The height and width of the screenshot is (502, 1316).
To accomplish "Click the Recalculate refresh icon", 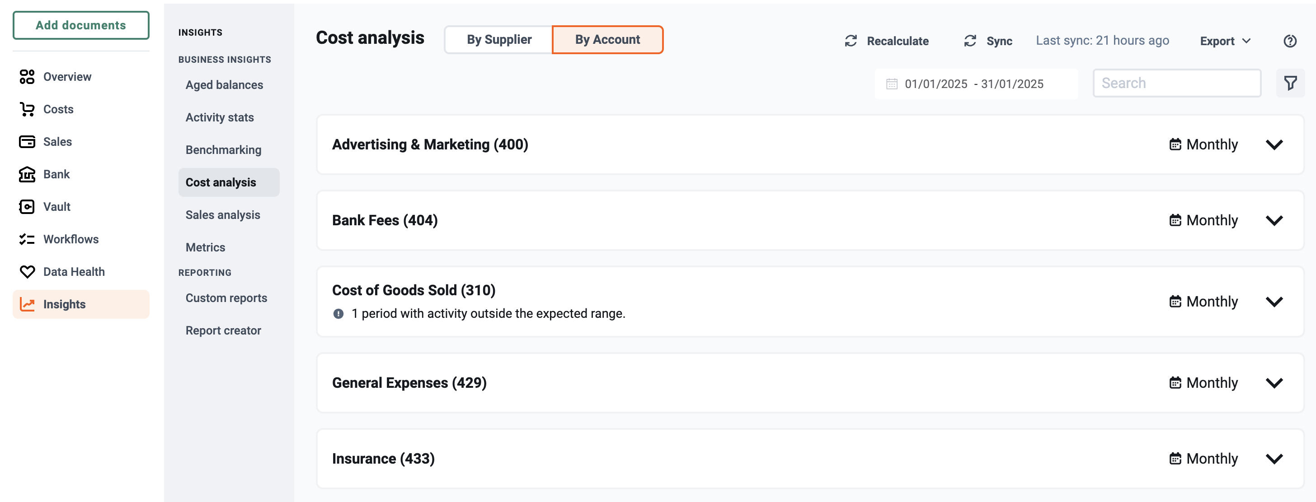I will point(851,41).
